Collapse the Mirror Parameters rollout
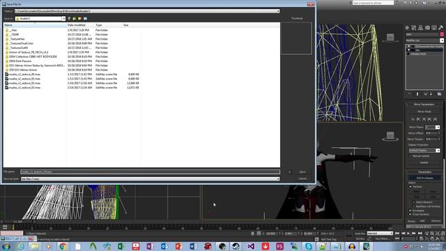The height and width of the screenshot is (251, 446). (x=424, y=105)
